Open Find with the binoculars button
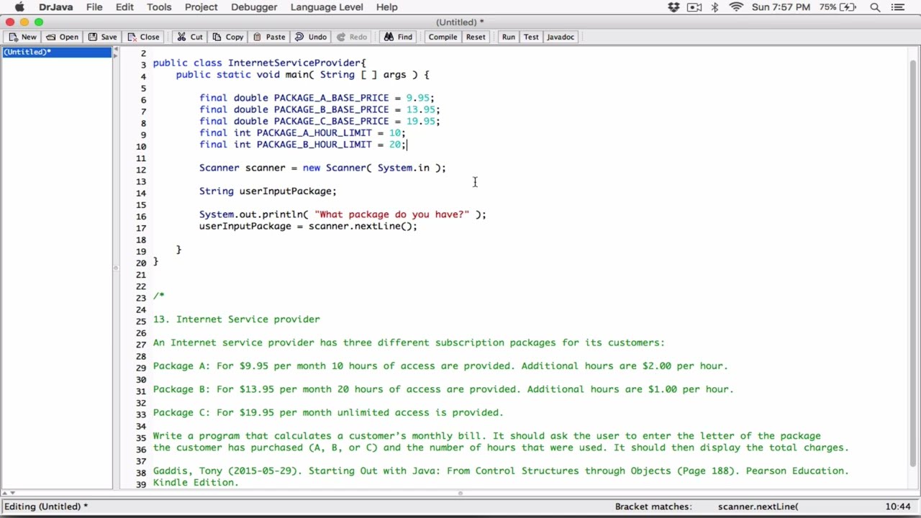Image resolution: width=921 pixels, height=518 pixels. (x=399, y=37)
